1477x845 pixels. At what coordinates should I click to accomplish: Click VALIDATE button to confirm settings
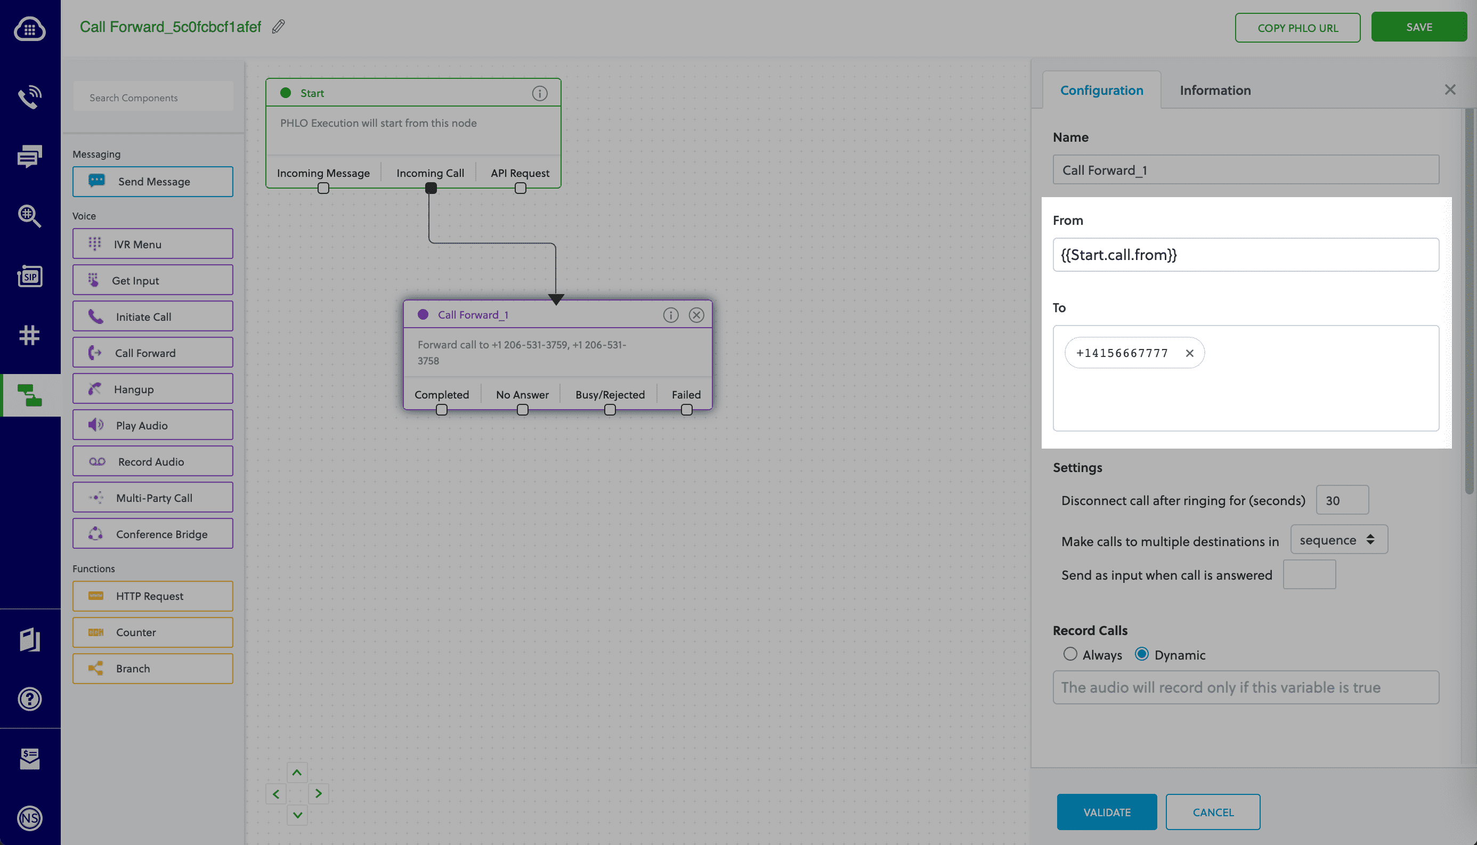click(x=1107, y=811)
